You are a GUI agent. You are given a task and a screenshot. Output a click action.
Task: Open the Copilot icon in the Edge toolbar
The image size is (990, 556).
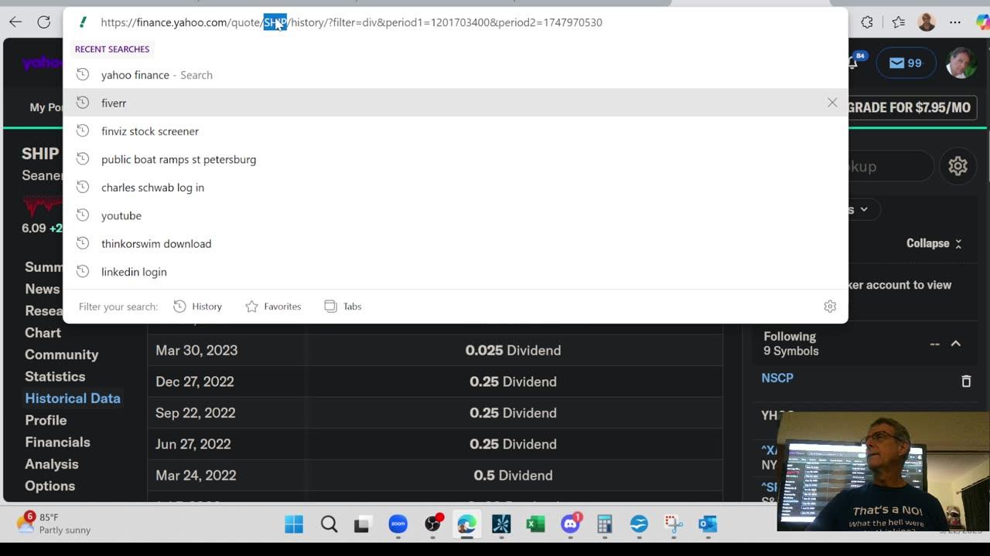[x=982, y=22]
